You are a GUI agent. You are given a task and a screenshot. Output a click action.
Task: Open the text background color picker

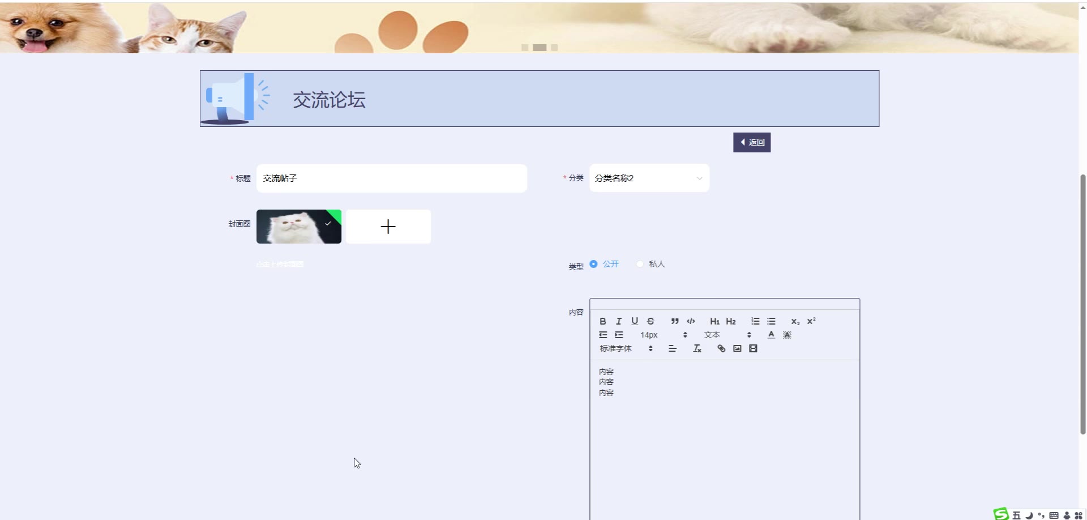pyautogui.click(x=787, y=335)
